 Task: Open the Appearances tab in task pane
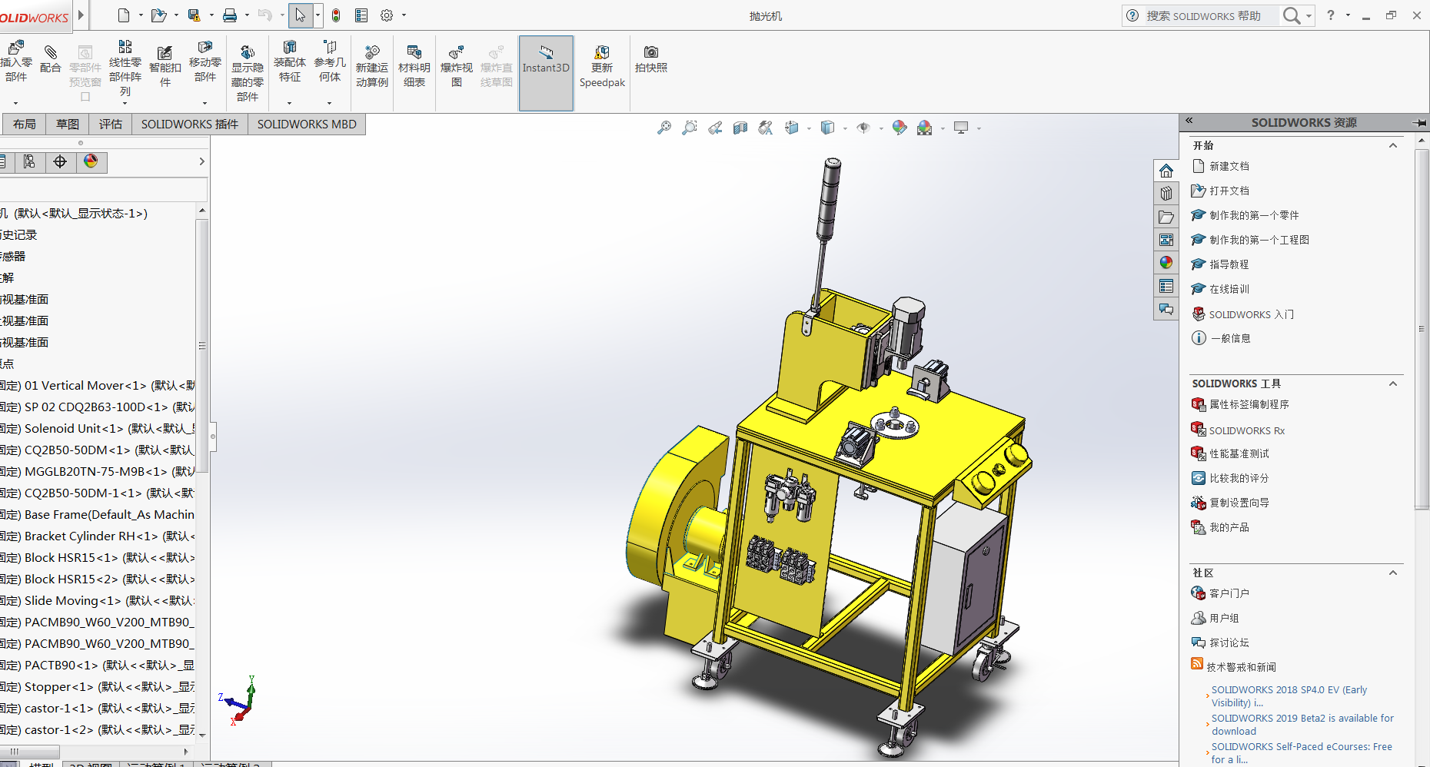tap(1166, 263)
